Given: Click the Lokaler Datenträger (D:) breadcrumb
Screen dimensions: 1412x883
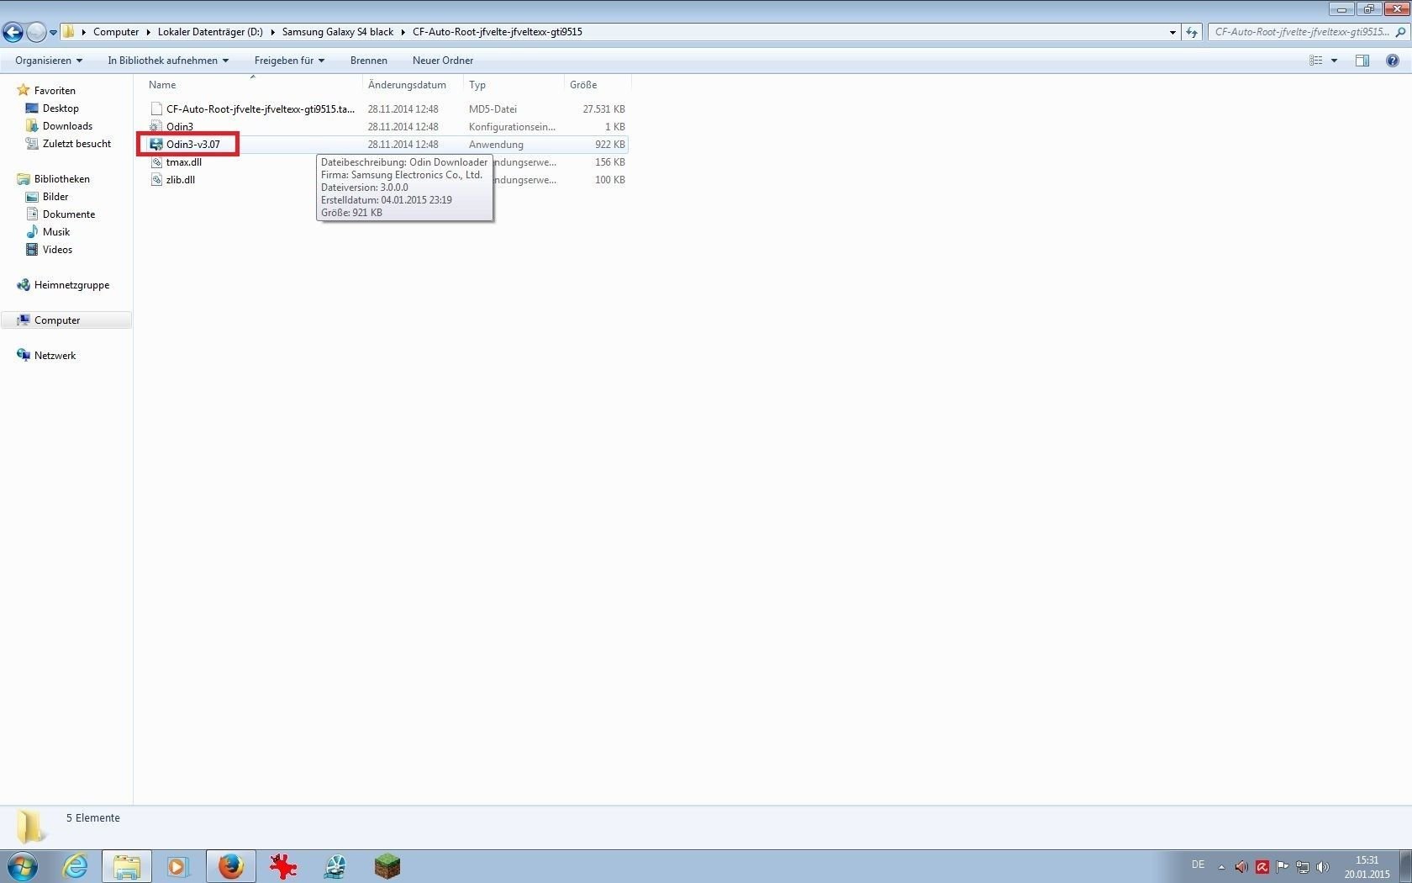Looking at the screenshot, I should click(210, 32).
